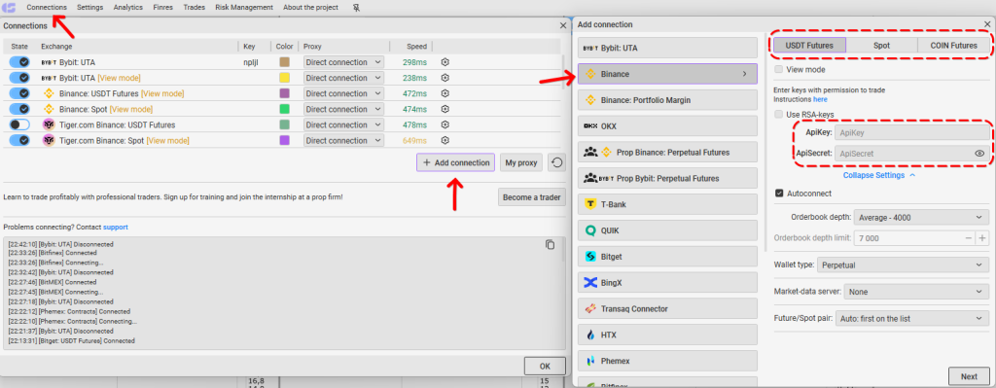996x388 pixels.
Task: Open the Connections menu
Action: click(x=47, y=8)
